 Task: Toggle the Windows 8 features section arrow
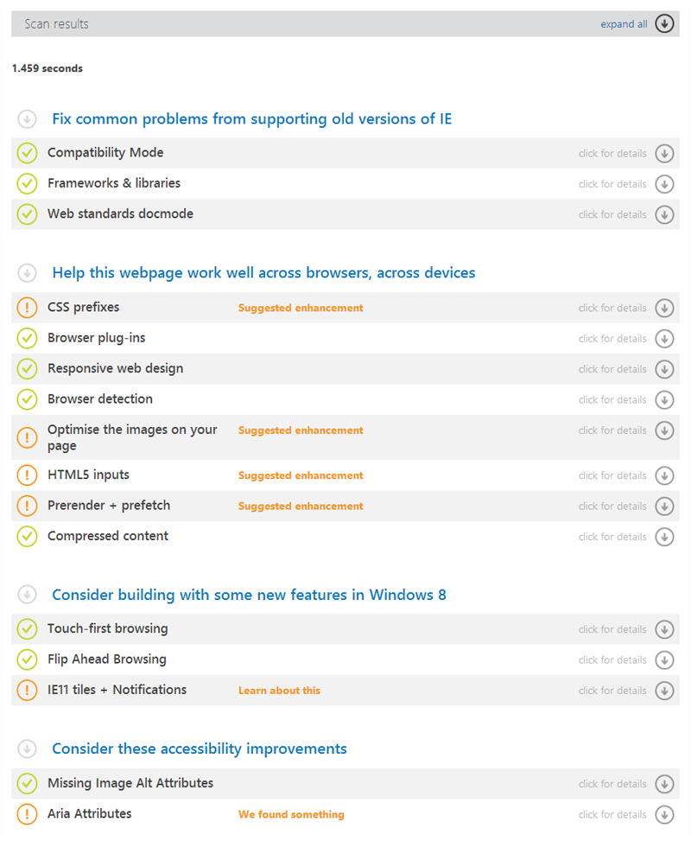(x=27, y=595)
